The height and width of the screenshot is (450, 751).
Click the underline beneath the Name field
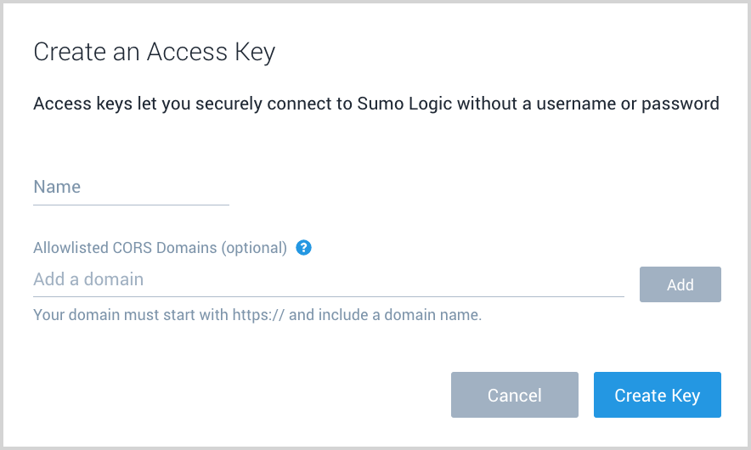131,205
